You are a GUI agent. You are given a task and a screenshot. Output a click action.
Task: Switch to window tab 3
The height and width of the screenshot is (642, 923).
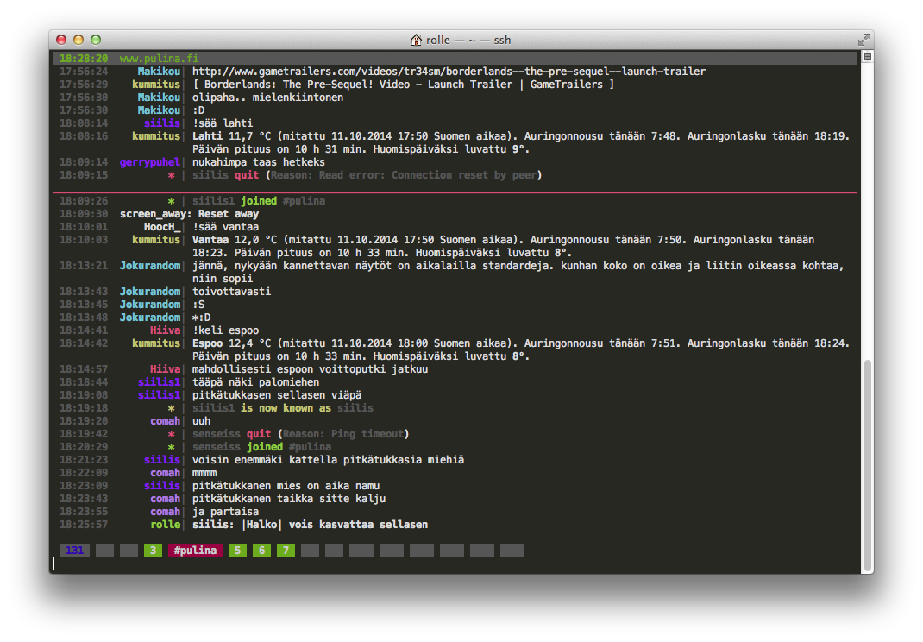(153, 551)
